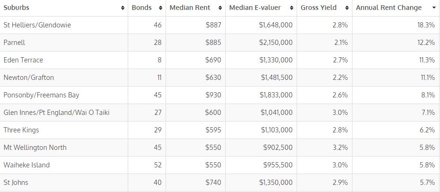440x192 pixels.
Task: Click the Parnell suburb cell
Action: [x=14, y=43]
